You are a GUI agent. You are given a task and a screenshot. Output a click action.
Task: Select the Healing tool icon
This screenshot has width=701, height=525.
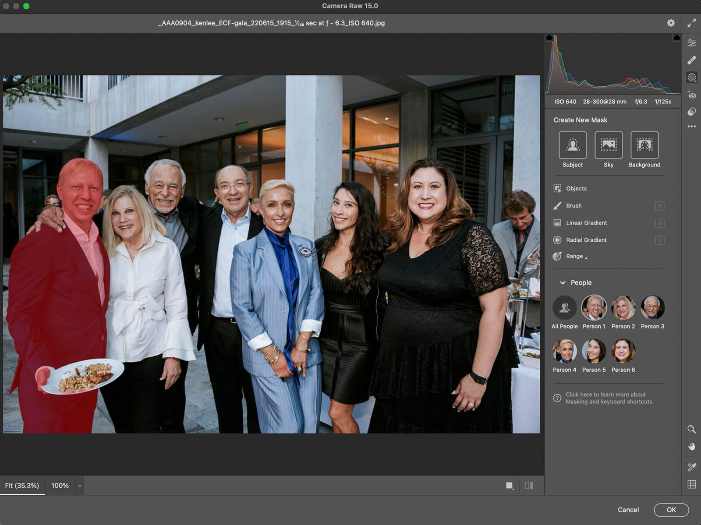point(691,60)
